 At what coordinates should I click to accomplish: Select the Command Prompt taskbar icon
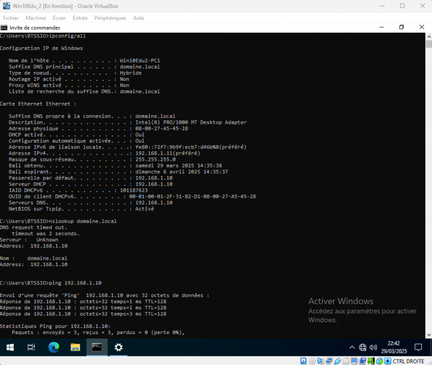[x=97, y=348]
